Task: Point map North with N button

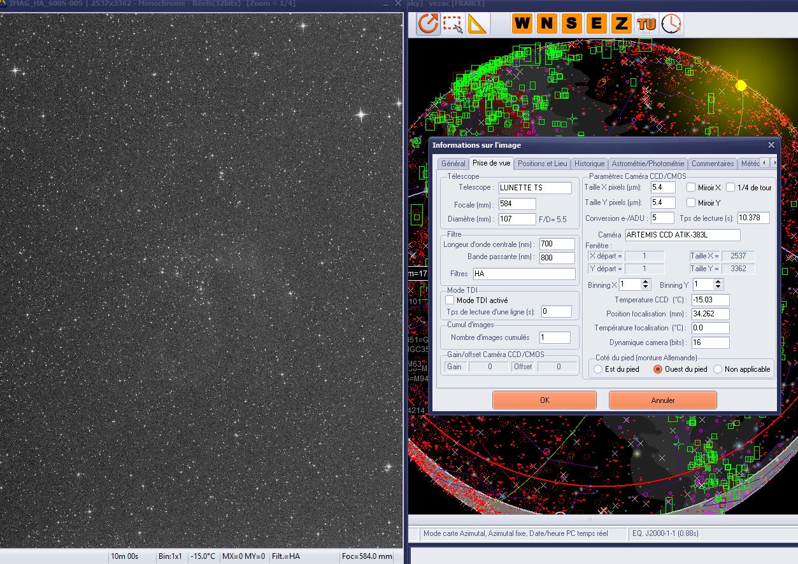Action: [547, 24]
